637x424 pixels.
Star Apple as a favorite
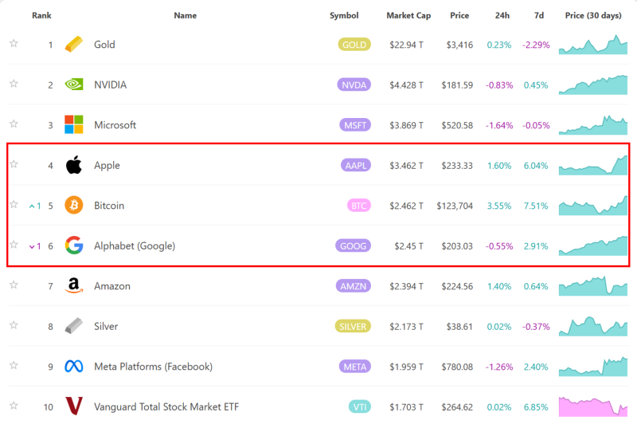14,164
